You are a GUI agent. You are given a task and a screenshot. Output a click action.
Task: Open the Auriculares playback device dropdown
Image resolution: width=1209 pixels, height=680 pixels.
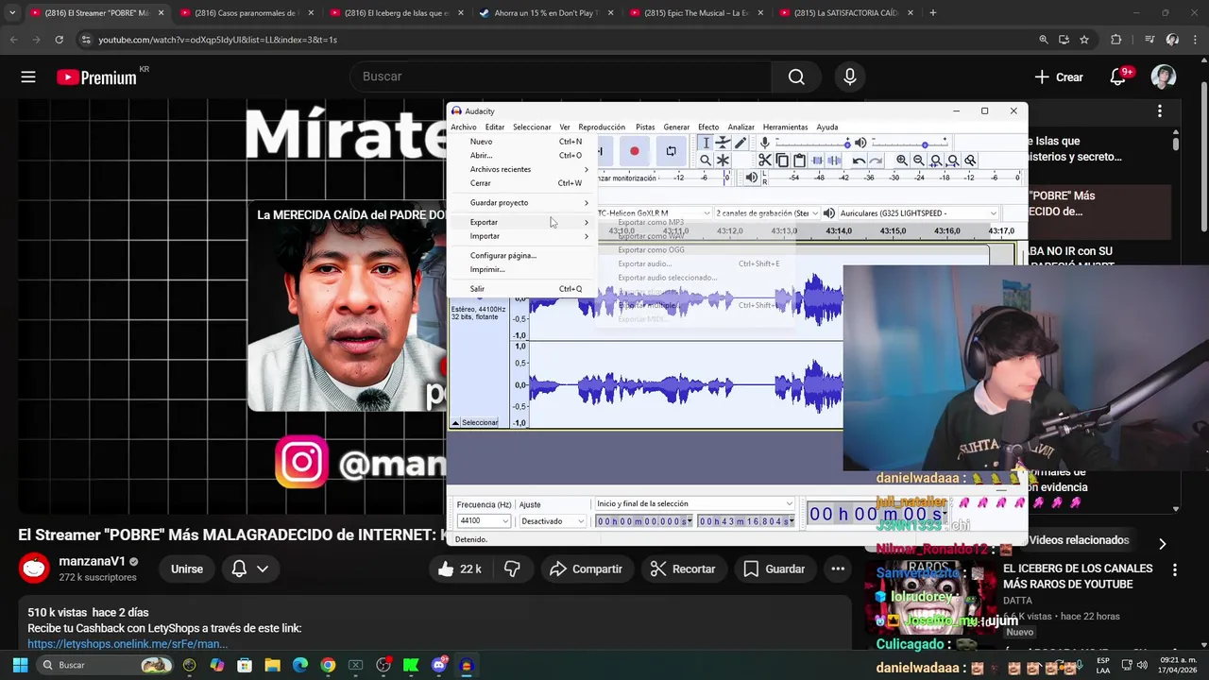tap(917, 213)
